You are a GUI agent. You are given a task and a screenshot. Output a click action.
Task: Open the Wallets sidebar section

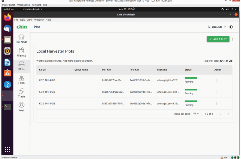pyautogui.click(x=21, y=52)
